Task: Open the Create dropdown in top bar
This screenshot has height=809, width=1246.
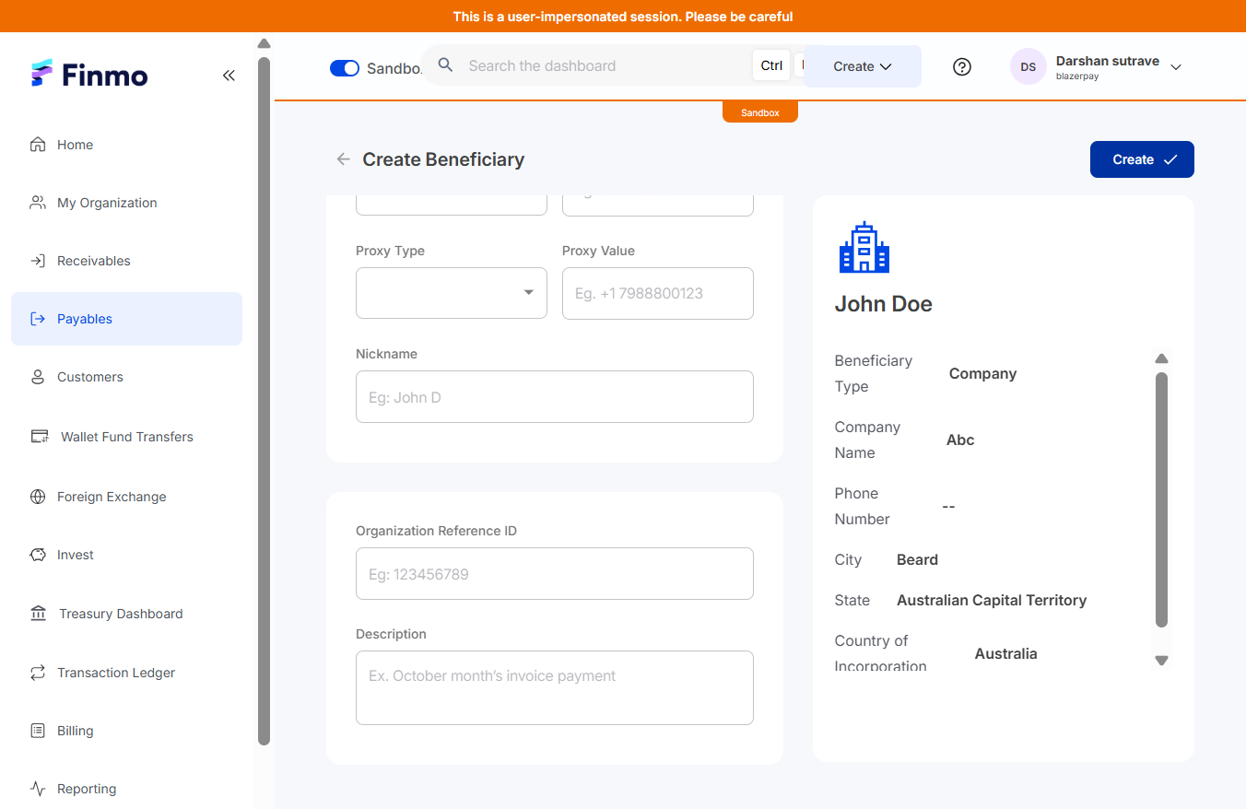Action: [x=863, y=66]
